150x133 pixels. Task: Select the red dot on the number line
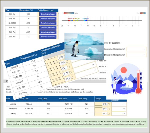tap(69, 20)
